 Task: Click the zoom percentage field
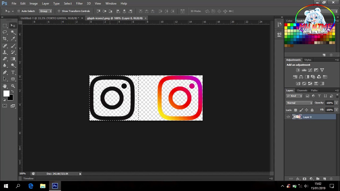[23, 174]
